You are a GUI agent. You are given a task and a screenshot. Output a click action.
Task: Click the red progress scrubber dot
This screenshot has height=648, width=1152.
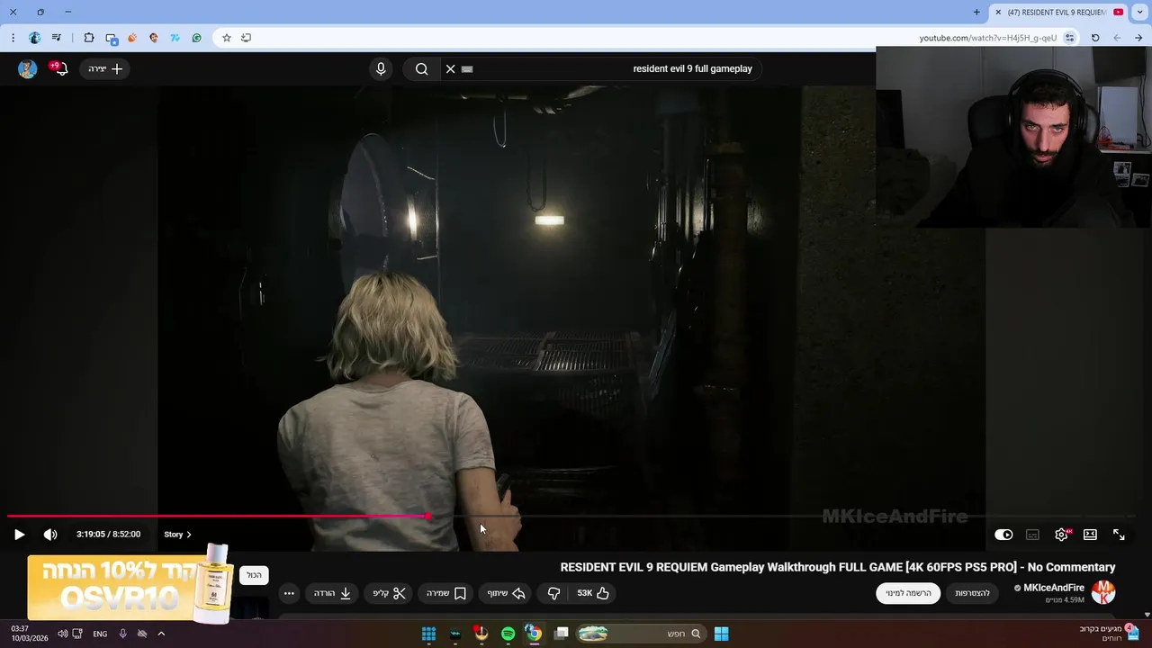pyautogui.click(x=428, y=517)
